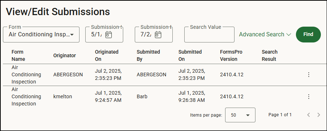Select the ABERGESON submission row

click(x=165, y=75)
